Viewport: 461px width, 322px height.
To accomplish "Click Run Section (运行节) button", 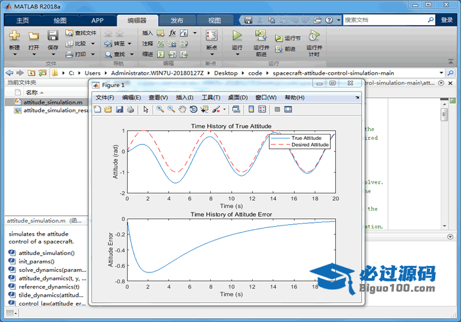I will [288, 38].
